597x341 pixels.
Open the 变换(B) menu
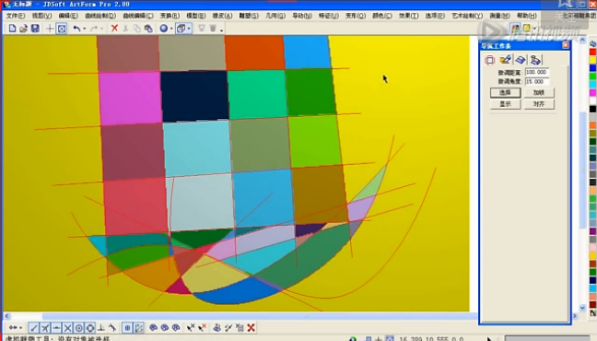tap(170, 16)
